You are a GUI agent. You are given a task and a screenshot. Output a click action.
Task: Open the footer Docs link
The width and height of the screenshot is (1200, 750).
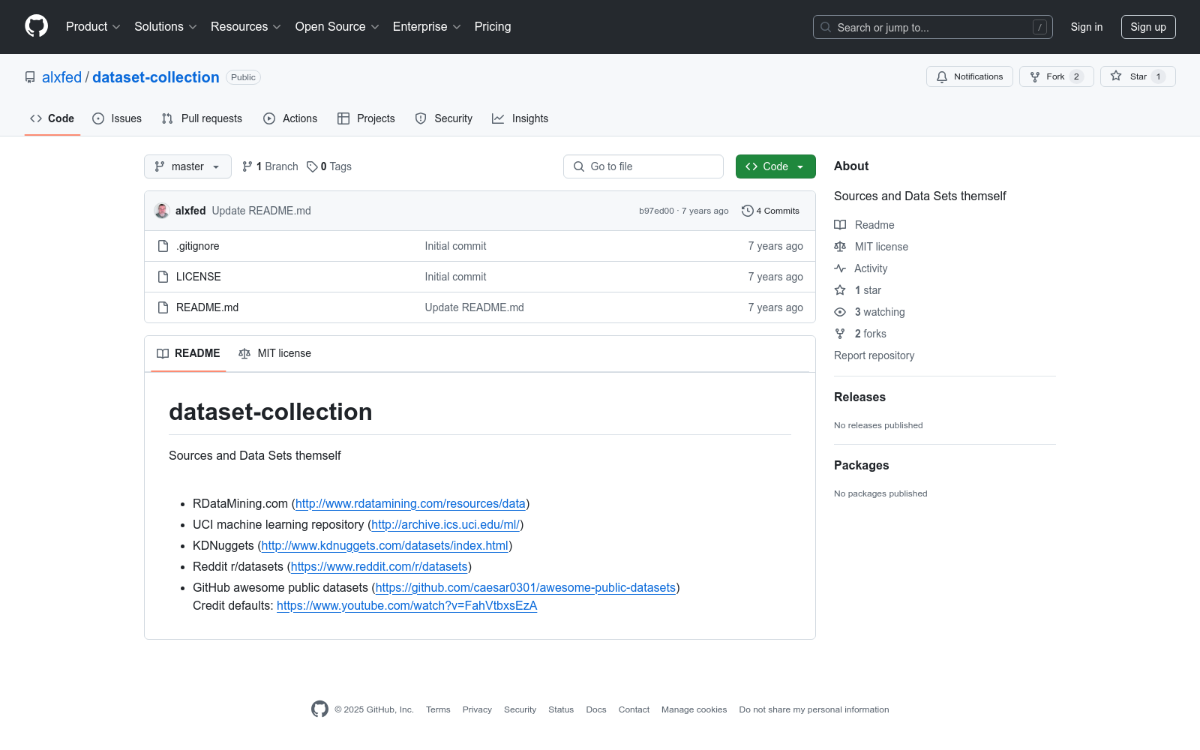click(596, 709)
